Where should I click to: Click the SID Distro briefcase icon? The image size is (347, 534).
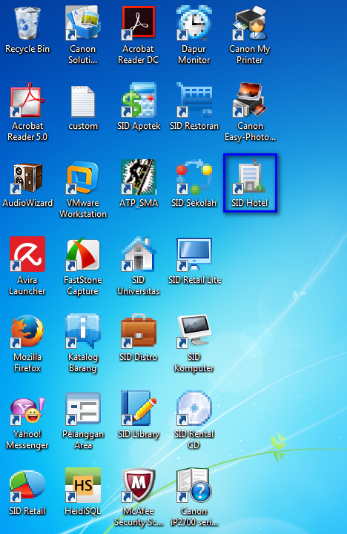139,331
